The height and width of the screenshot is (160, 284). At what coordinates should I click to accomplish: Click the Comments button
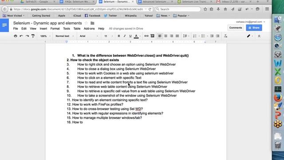click(x=236, y=28)
